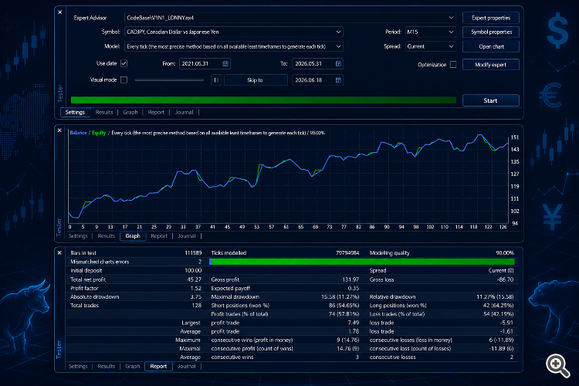
Task: Click Ticks modelled value 79794984
Action: [x=347, y=253]
